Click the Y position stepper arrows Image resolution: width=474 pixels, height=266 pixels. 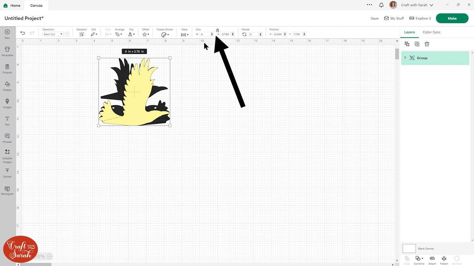click(304, 34)
